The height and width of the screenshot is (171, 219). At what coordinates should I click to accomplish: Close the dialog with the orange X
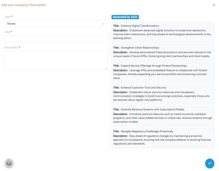click(214, 5)
